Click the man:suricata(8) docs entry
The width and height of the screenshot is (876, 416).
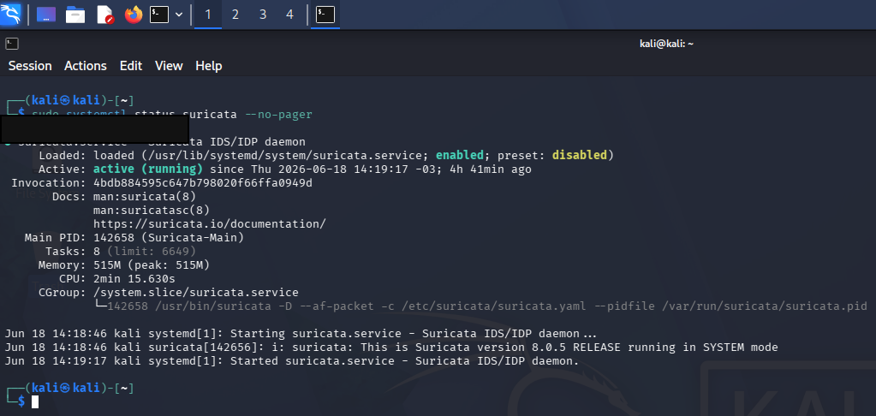pos(144,197)
